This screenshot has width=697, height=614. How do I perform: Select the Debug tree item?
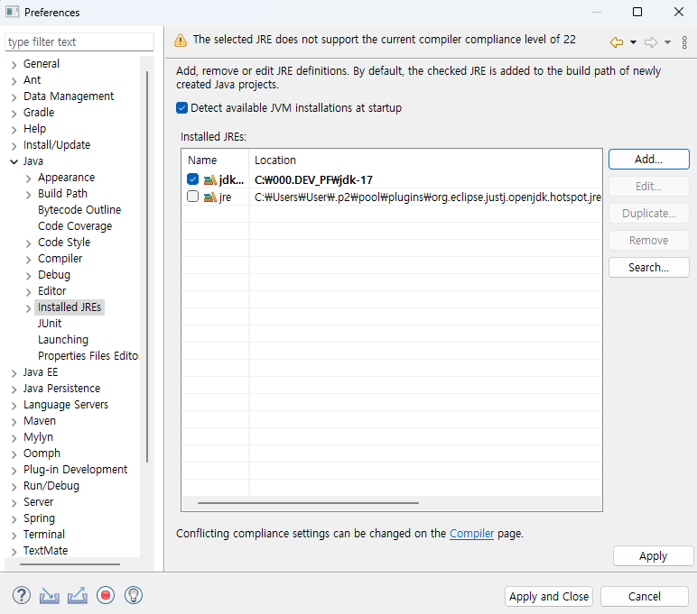(x=54, y=275)
